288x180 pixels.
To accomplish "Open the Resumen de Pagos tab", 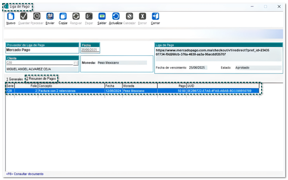I will coord(41,79).
